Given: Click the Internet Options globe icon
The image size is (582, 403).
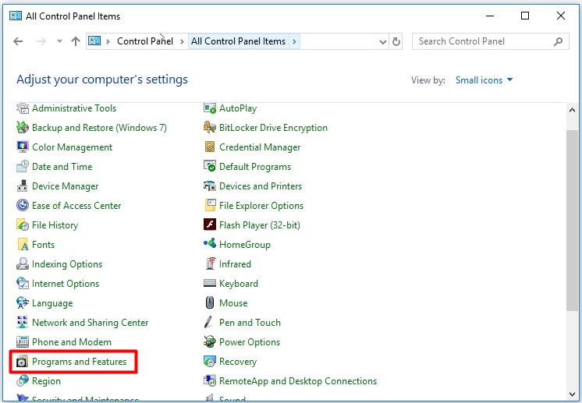Looking at the screenshot, I should pyautogui.click(x=23, y=284).
